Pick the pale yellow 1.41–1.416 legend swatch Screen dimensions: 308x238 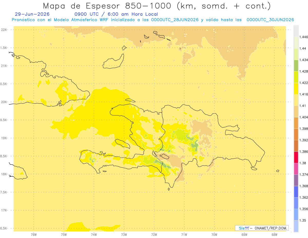[296, 100]
